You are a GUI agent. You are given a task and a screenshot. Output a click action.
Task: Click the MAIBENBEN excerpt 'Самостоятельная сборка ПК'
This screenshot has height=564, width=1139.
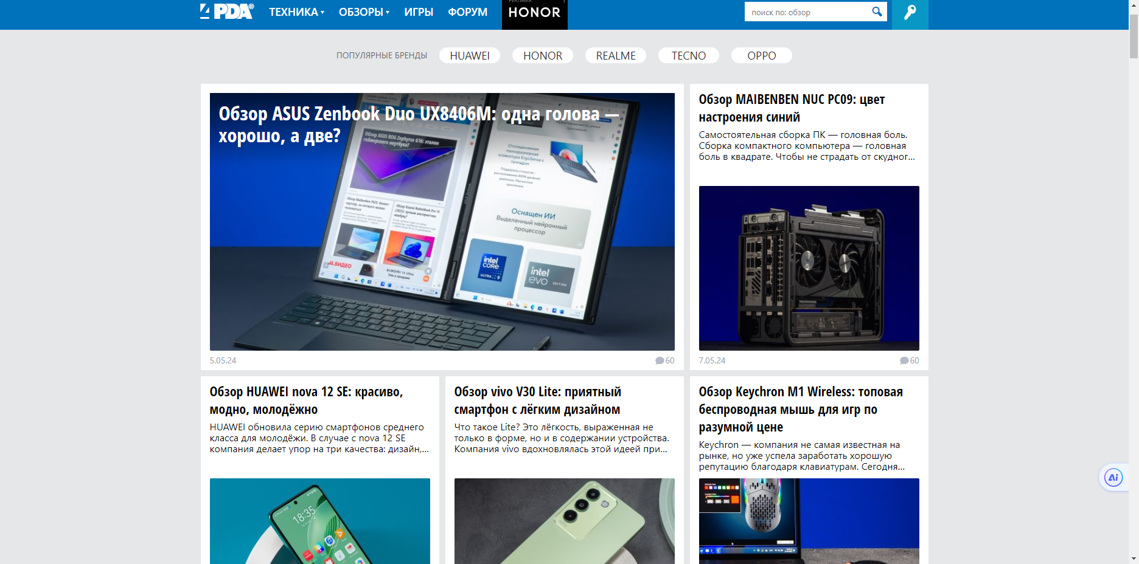tap(807, 146)
